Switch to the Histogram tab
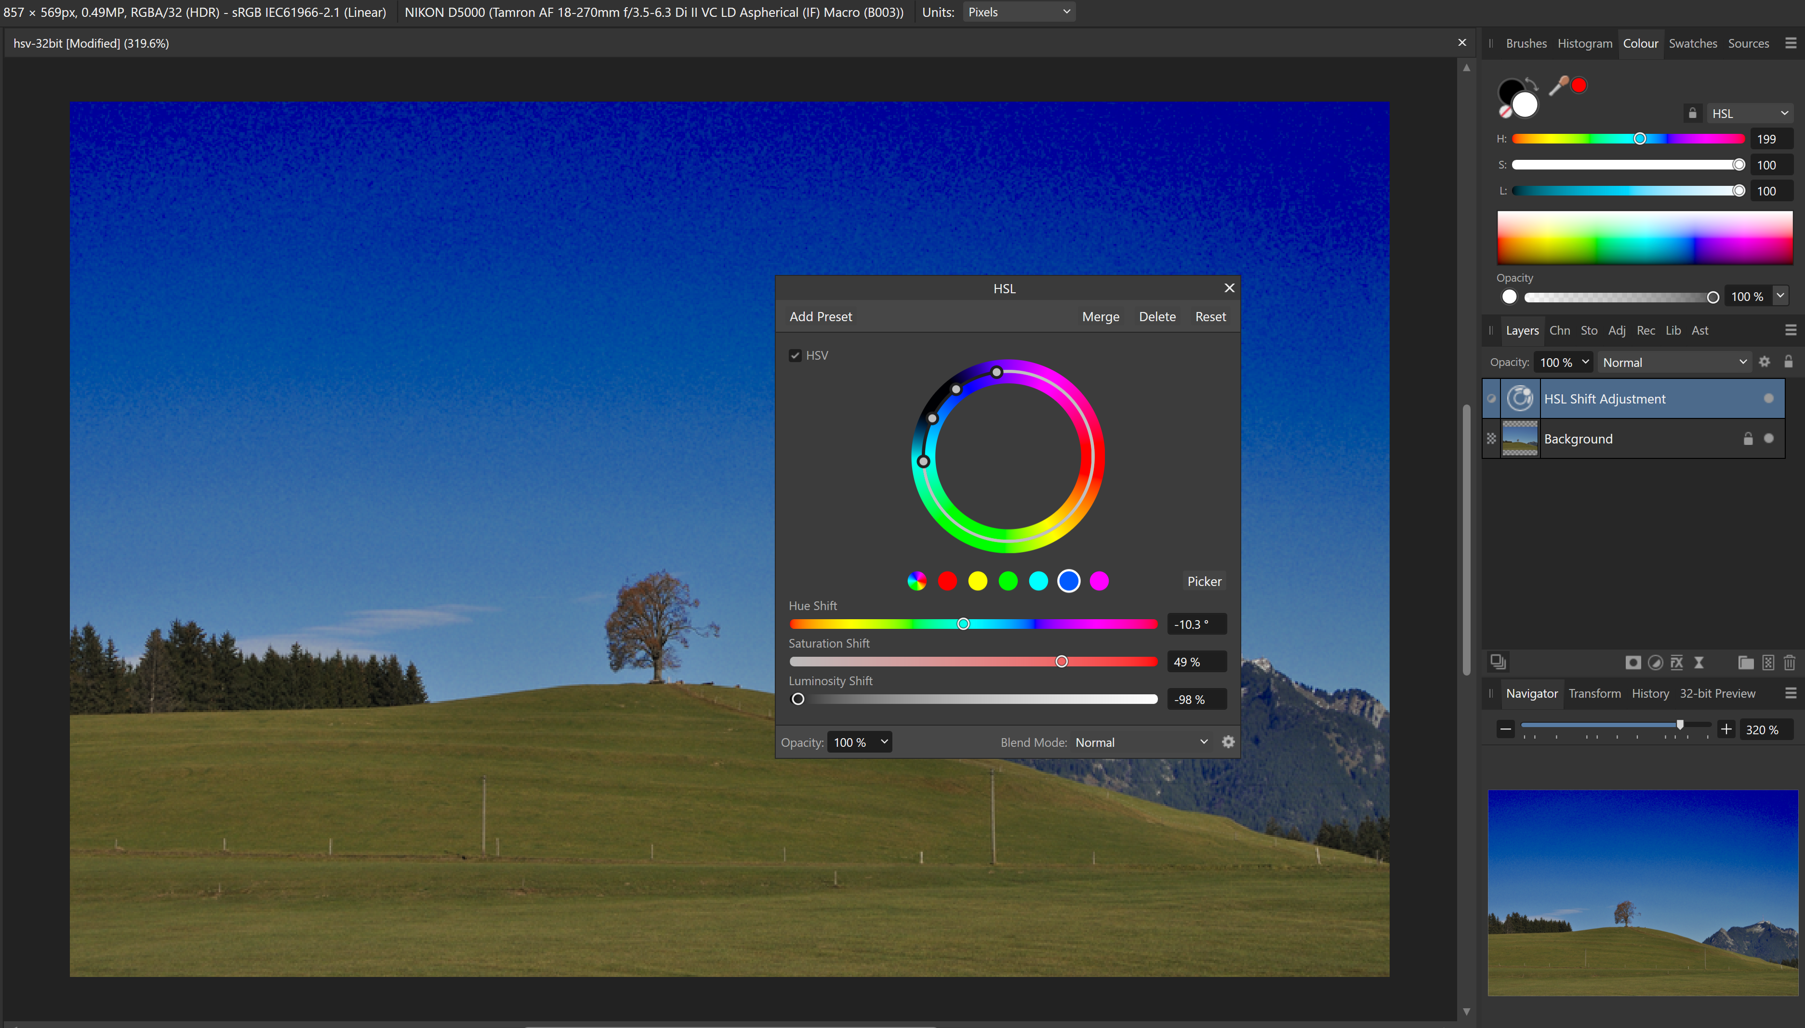The height and width of the screenshot is (1028, 1805). (1585, 43)
